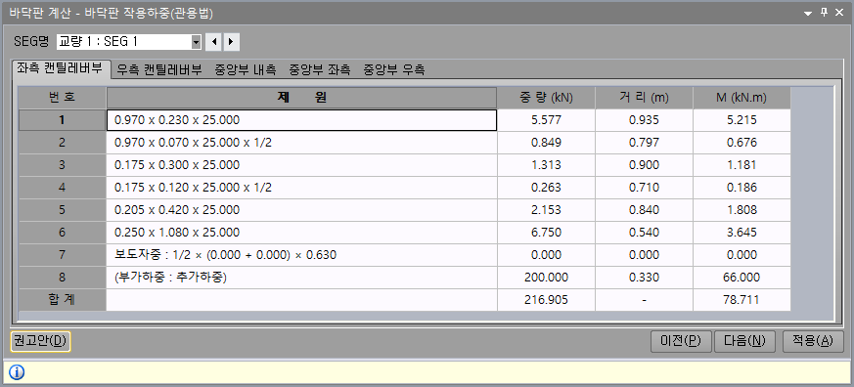Screen dimensions: 854x387
Task: Click total moment 78.711
Action: (x=742, y=300)
